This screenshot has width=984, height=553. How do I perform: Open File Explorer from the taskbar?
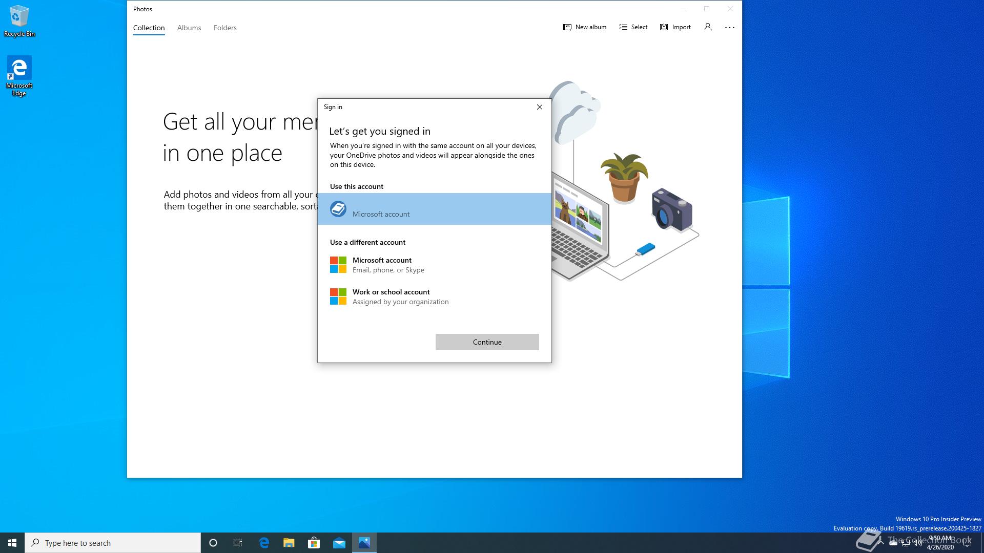click(289, 543)
